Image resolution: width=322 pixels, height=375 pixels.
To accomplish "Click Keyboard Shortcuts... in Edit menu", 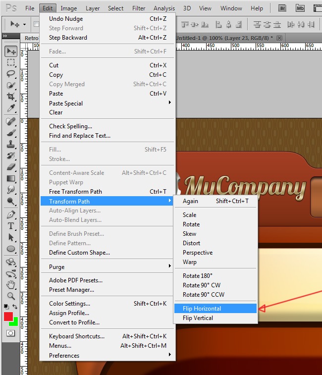I will point(77,336).
